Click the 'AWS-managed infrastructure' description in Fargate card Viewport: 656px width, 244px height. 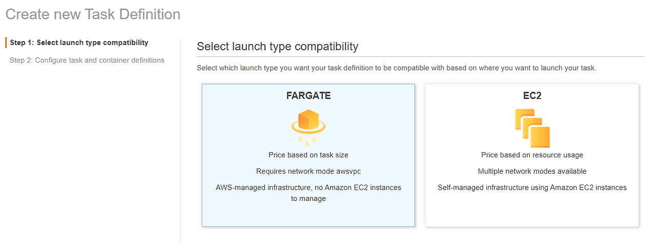click(308, 188)
